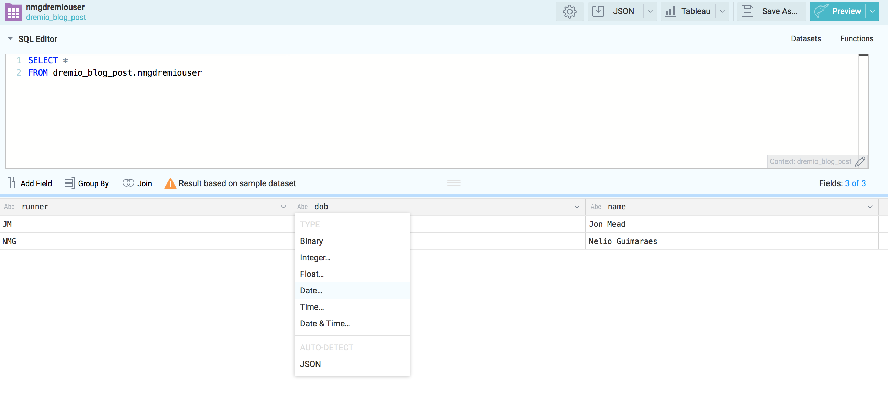Click the Save As... button

coord(772,11)
